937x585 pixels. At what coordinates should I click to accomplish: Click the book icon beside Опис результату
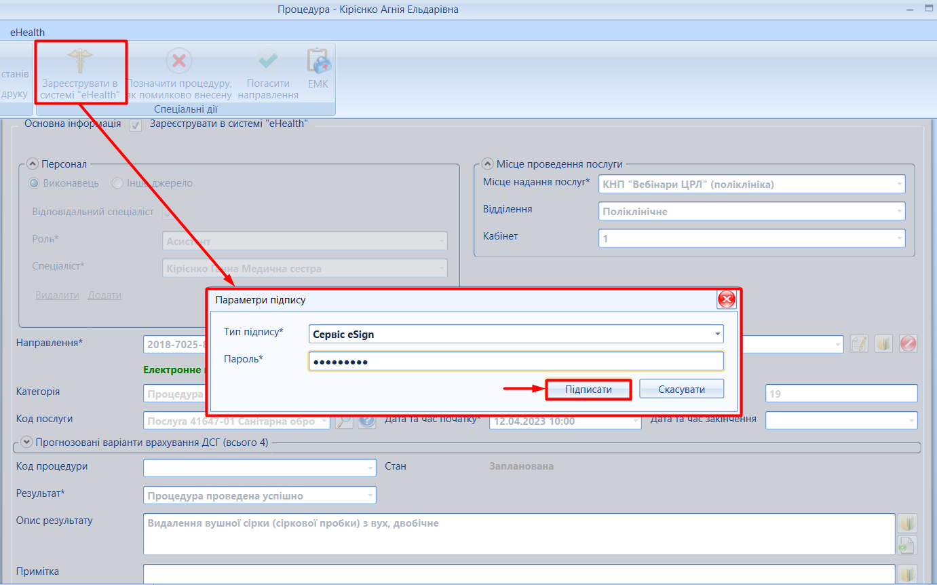907,523
